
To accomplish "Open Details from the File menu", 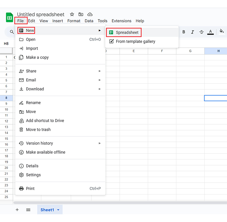I will pos(60,166).
